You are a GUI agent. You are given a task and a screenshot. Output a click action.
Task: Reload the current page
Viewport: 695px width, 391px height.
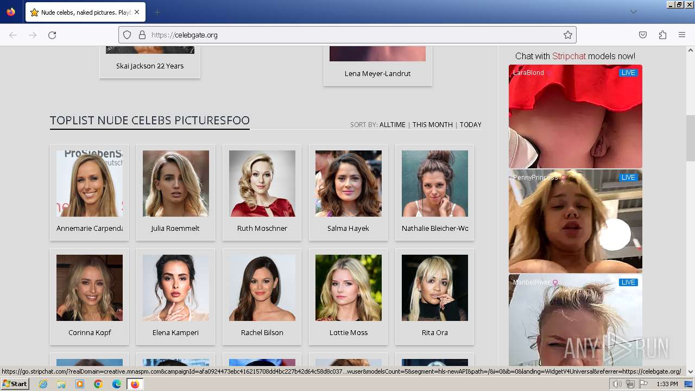tap(52, 35)
